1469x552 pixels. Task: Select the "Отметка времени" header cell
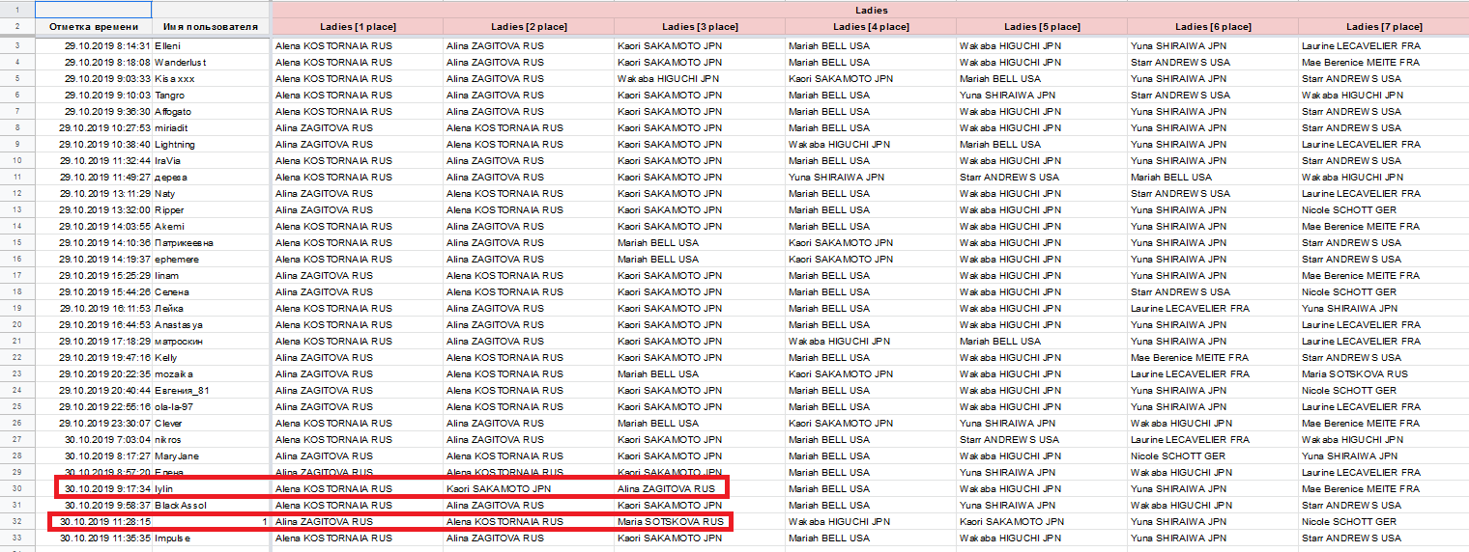point(93,27)
